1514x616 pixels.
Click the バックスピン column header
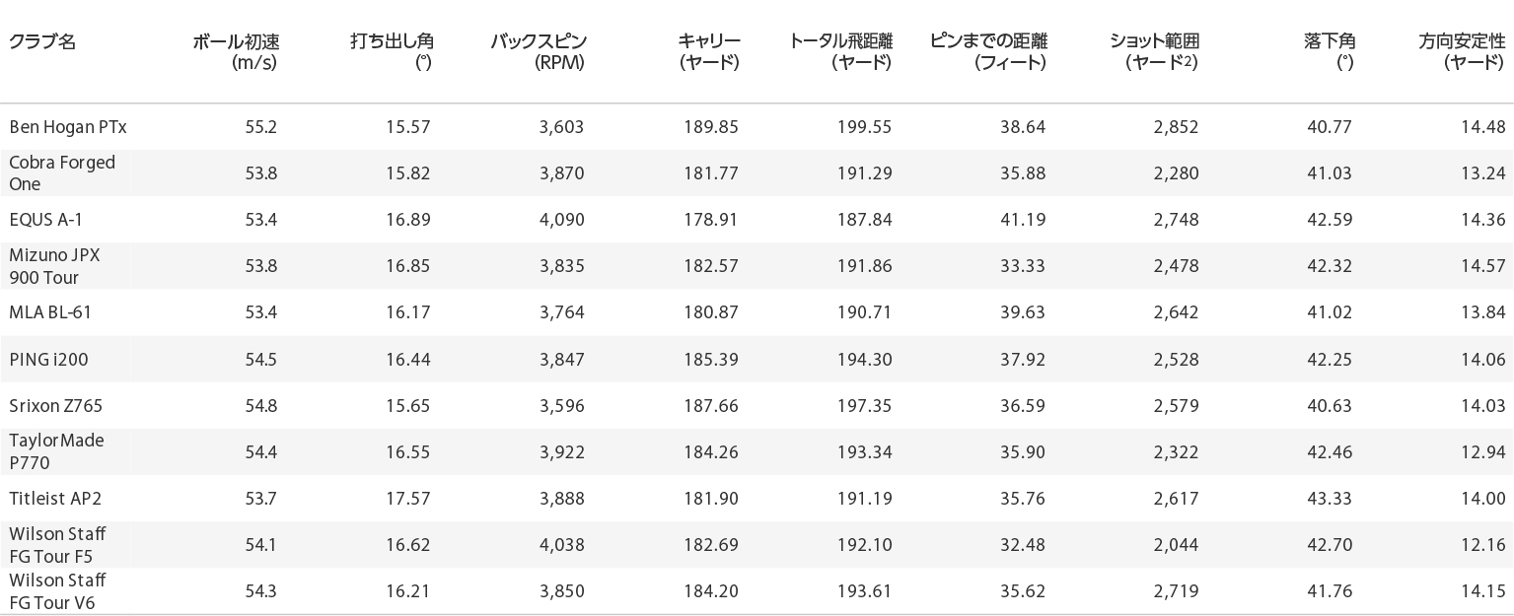pyautogui.click(x=539, y=52)
